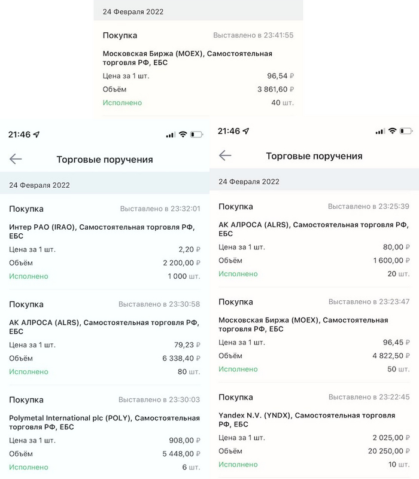
Task: Click battery icon in right status bar
Action: (406, 131)
